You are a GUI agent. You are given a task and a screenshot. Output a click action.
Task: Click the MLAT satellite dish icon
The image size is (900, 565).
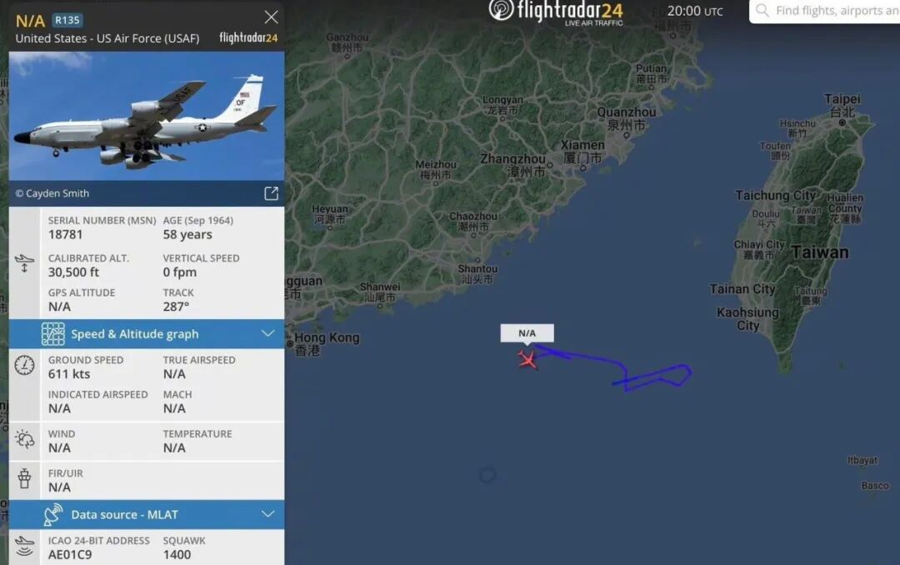point(52,514)
